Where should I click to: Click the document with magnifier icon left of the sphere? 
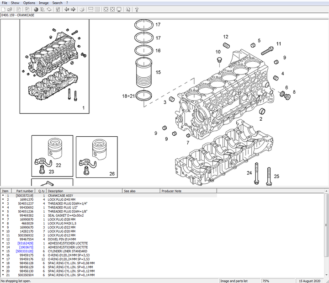click(x=27, y=10)
